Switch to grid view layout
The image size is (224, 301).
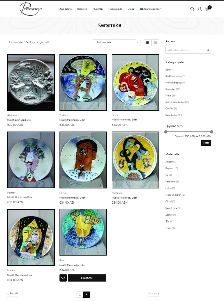tap(147, 43)
